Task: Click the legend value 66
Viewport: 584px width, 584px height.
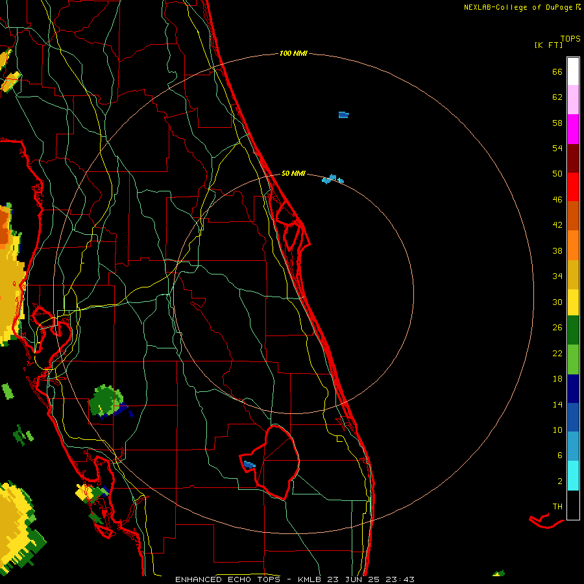Action: point(557,72)
